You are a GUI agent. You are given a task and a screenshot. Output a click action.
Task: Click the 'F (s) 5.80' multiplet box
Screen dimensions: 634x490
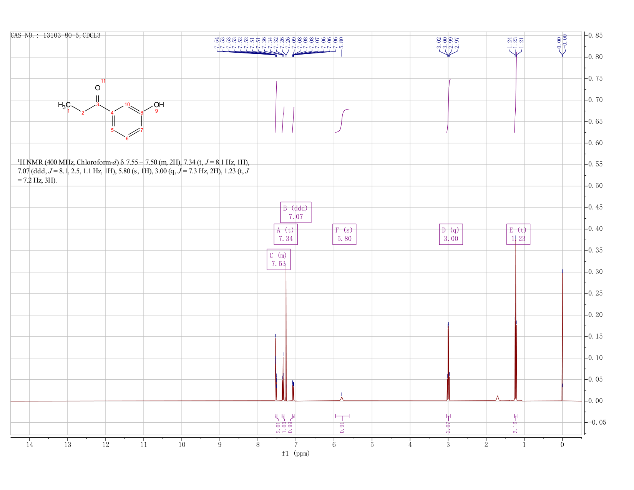[x=344, y=234]
